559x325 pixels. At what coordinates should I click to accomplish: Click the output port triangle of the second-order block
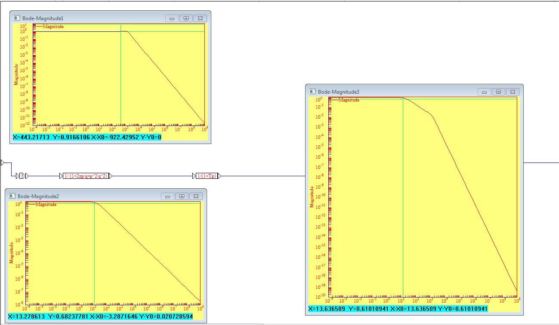tap(111, 176)
